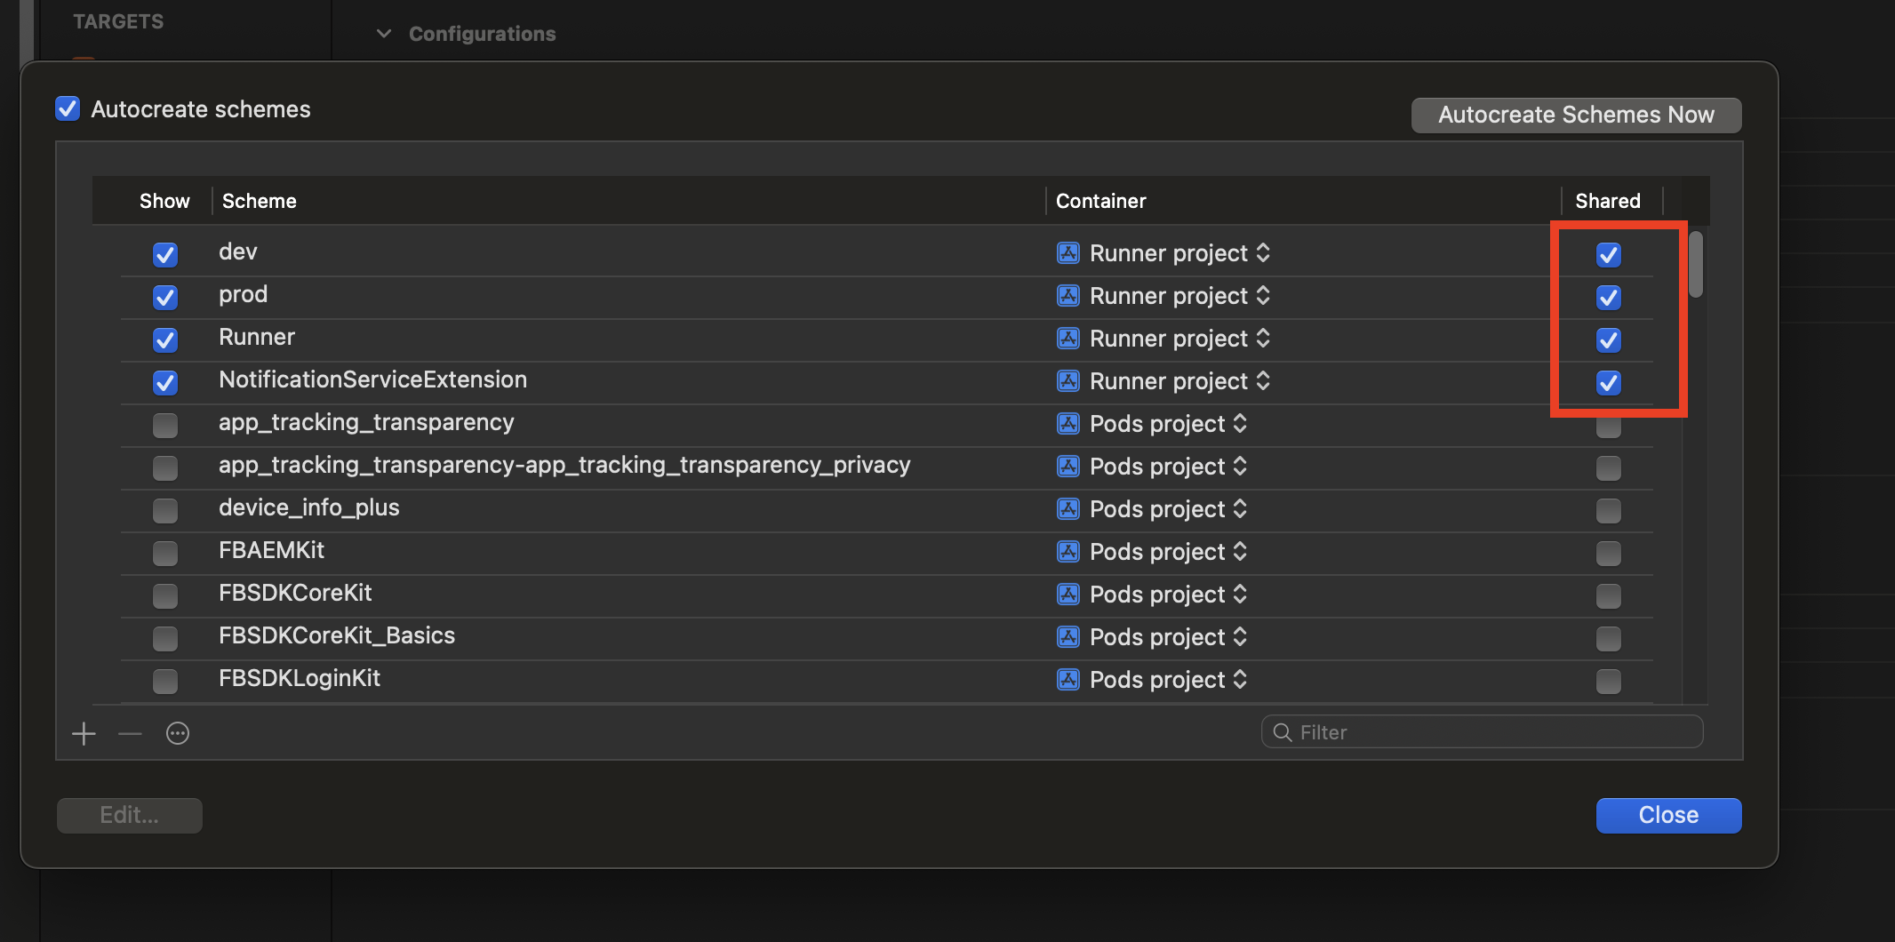1895x942 pixels.
Task: Open the ellipsis more actions menu
Action: point(178,734)
